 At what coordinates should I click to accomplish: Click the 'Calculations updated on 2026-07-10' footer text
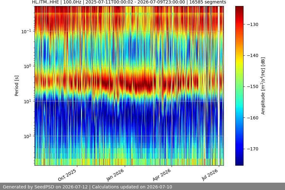(x=132, y=187)
